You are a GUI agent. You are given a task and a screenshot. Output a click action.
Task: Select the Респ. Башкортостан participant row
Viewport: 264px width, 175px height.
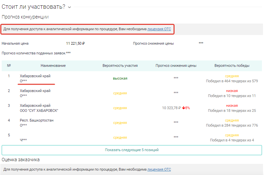[37, 123]
